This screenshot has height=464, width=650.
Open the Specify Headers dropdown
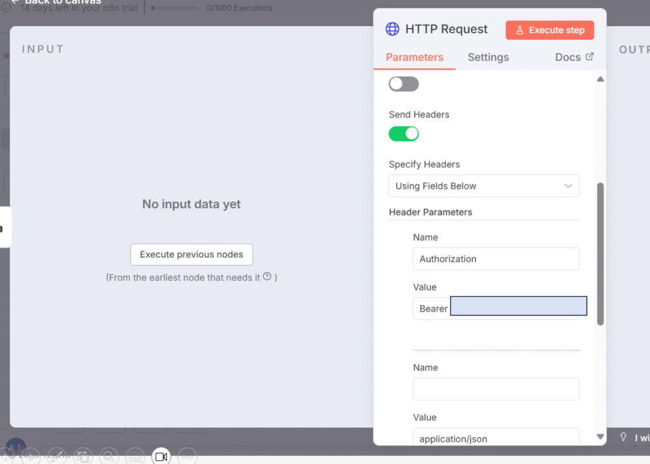484,186
